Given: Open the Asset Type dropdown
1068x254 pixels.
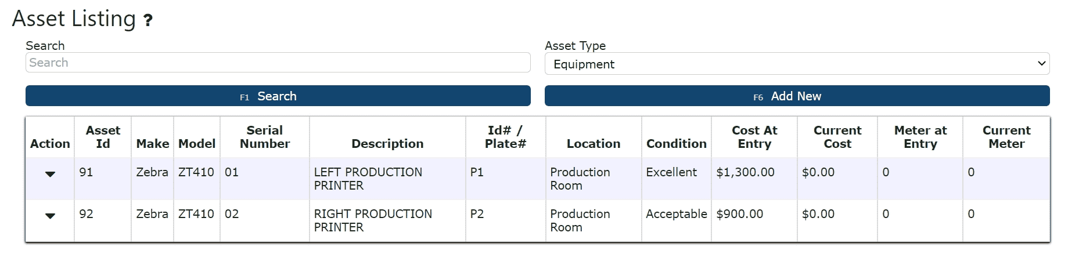Looking at the screenshot, I should coord(797,64).
